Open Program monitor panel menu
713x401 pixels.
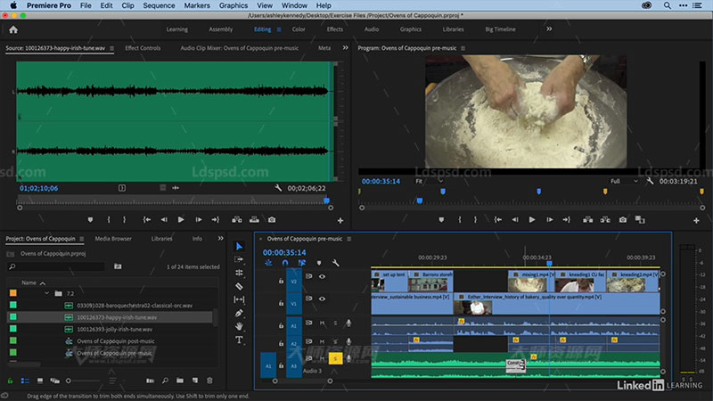[x=463, y=48]
